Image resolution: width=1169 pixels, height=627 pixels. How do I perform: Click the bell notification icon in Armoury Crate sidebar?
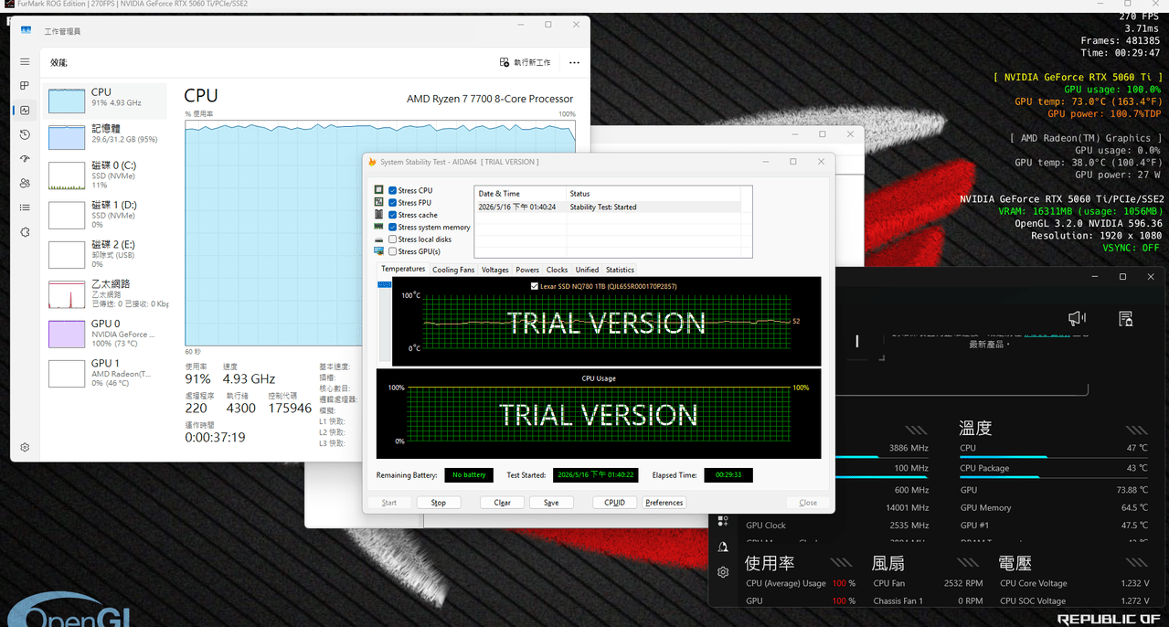click(723, 547)
